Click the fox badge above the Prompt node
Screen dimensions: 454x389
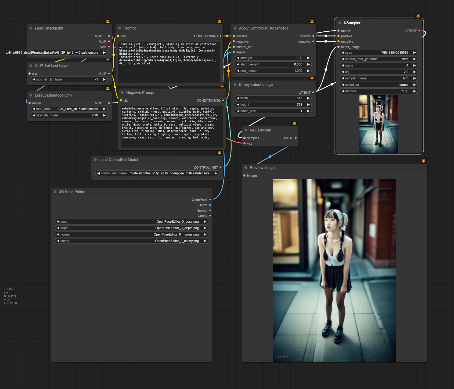pos(219,21)
